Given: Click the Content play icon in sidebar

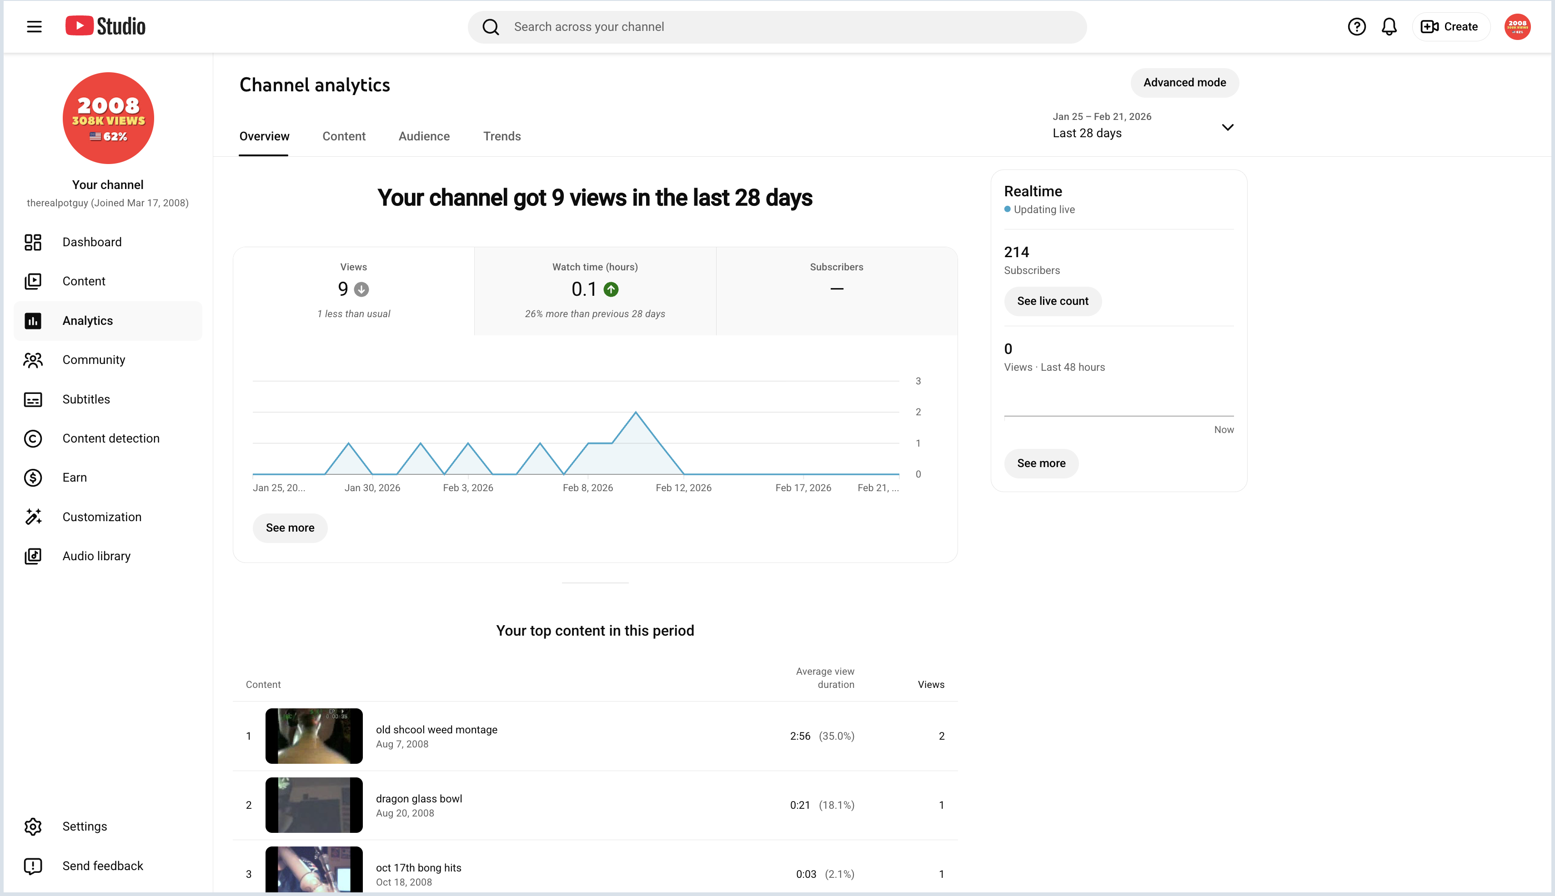Looking at the screenshot, I should [x=33, y=281].
